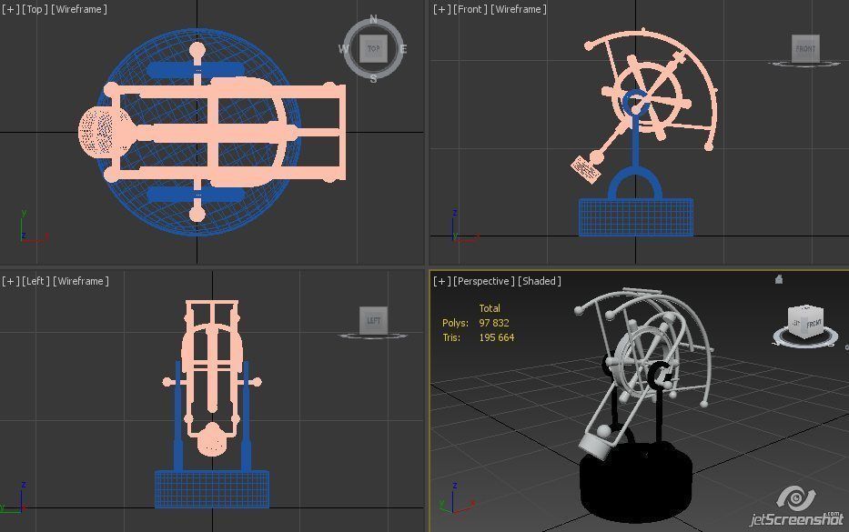Click the Home icon above the Perspective ViewCube

point(779,280)
